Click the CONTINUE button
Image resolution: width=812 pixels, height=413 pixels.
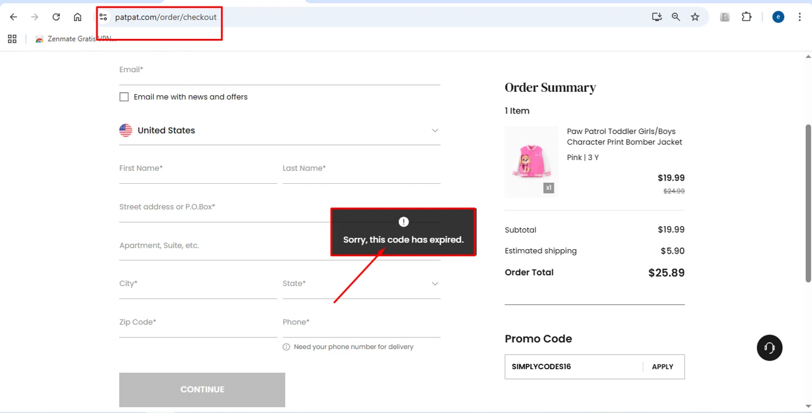tap(202, 390)
